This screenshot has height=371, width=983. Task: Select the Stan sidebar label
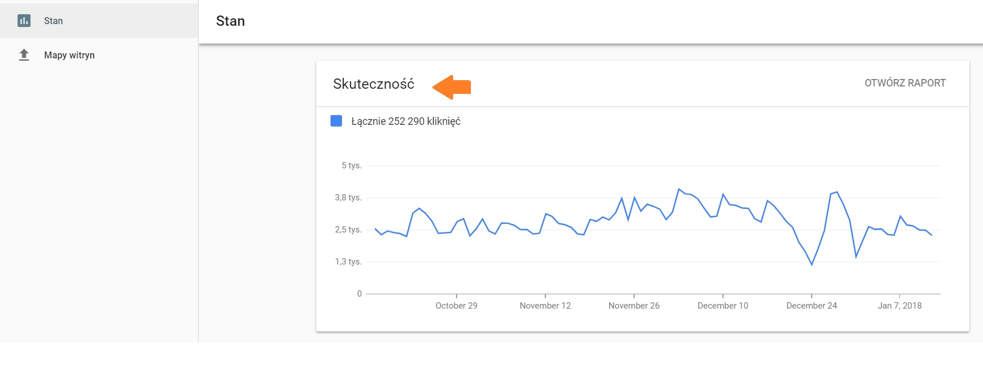pos(53,21)
